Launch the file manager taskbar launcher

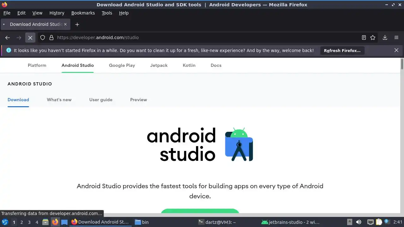(x=45, y=222)
